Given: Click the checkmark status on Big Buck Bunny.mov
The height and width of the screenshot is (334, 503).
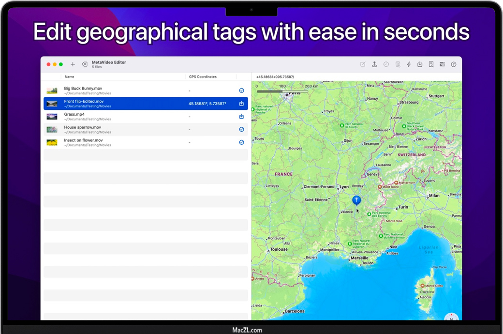Looking at the screenshot, I should (x=241, y=91).
